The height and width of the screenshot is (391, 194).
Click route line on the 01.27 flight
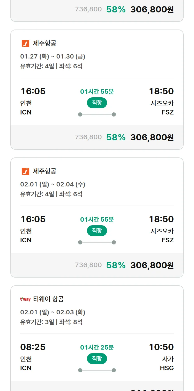click(97, 114)
